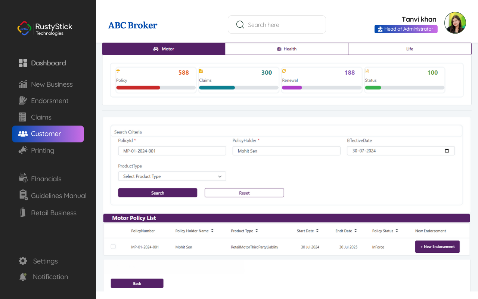Click the New Business chart icon
This screenshot has height=299, width=478.
pyautogui.click(x=23, y=84)
